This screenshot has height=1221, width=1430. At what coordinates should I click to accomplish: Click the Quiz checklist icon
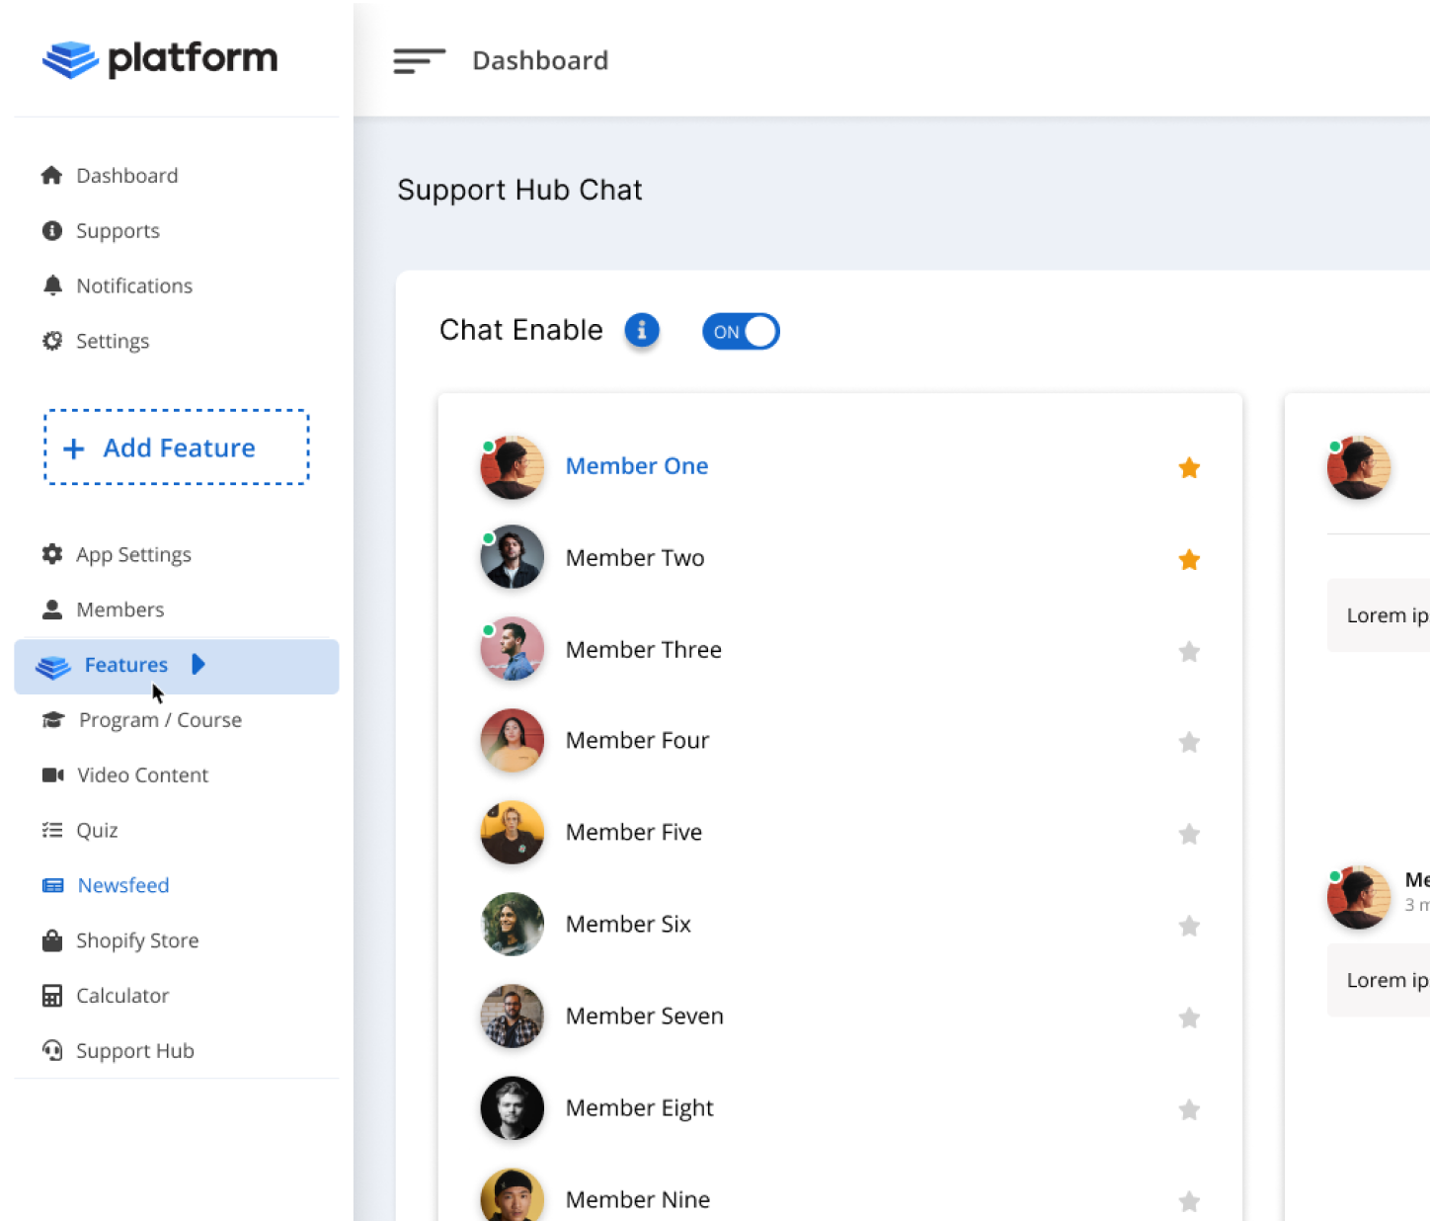pos(52,830)
